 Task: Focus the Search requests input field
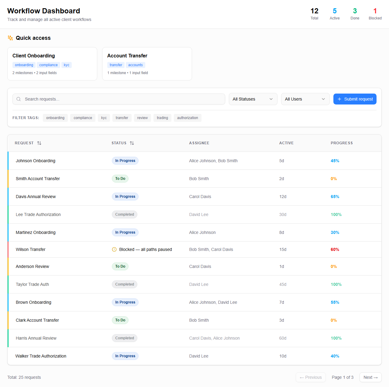(122, 99)
